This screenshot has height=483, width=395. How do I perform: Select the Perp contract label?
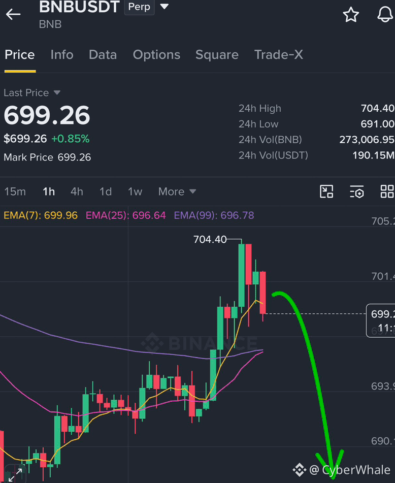(x=139, y=7)
